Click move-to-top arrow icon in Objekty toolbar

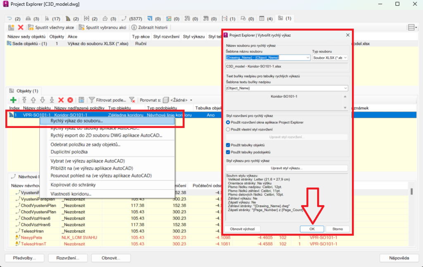pyautogui.click(x=24, y=100)
